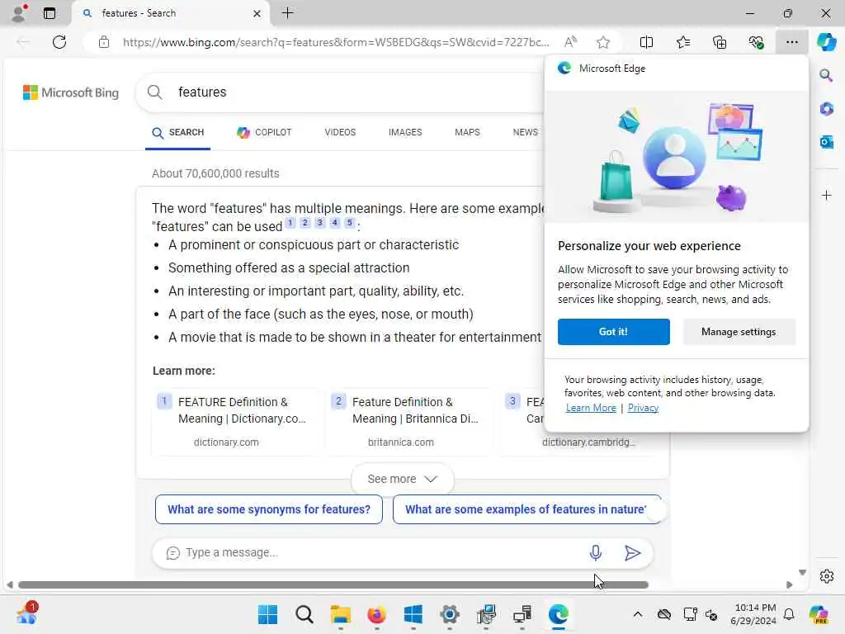Refresh the current page
845x634 pixels.
59,42
